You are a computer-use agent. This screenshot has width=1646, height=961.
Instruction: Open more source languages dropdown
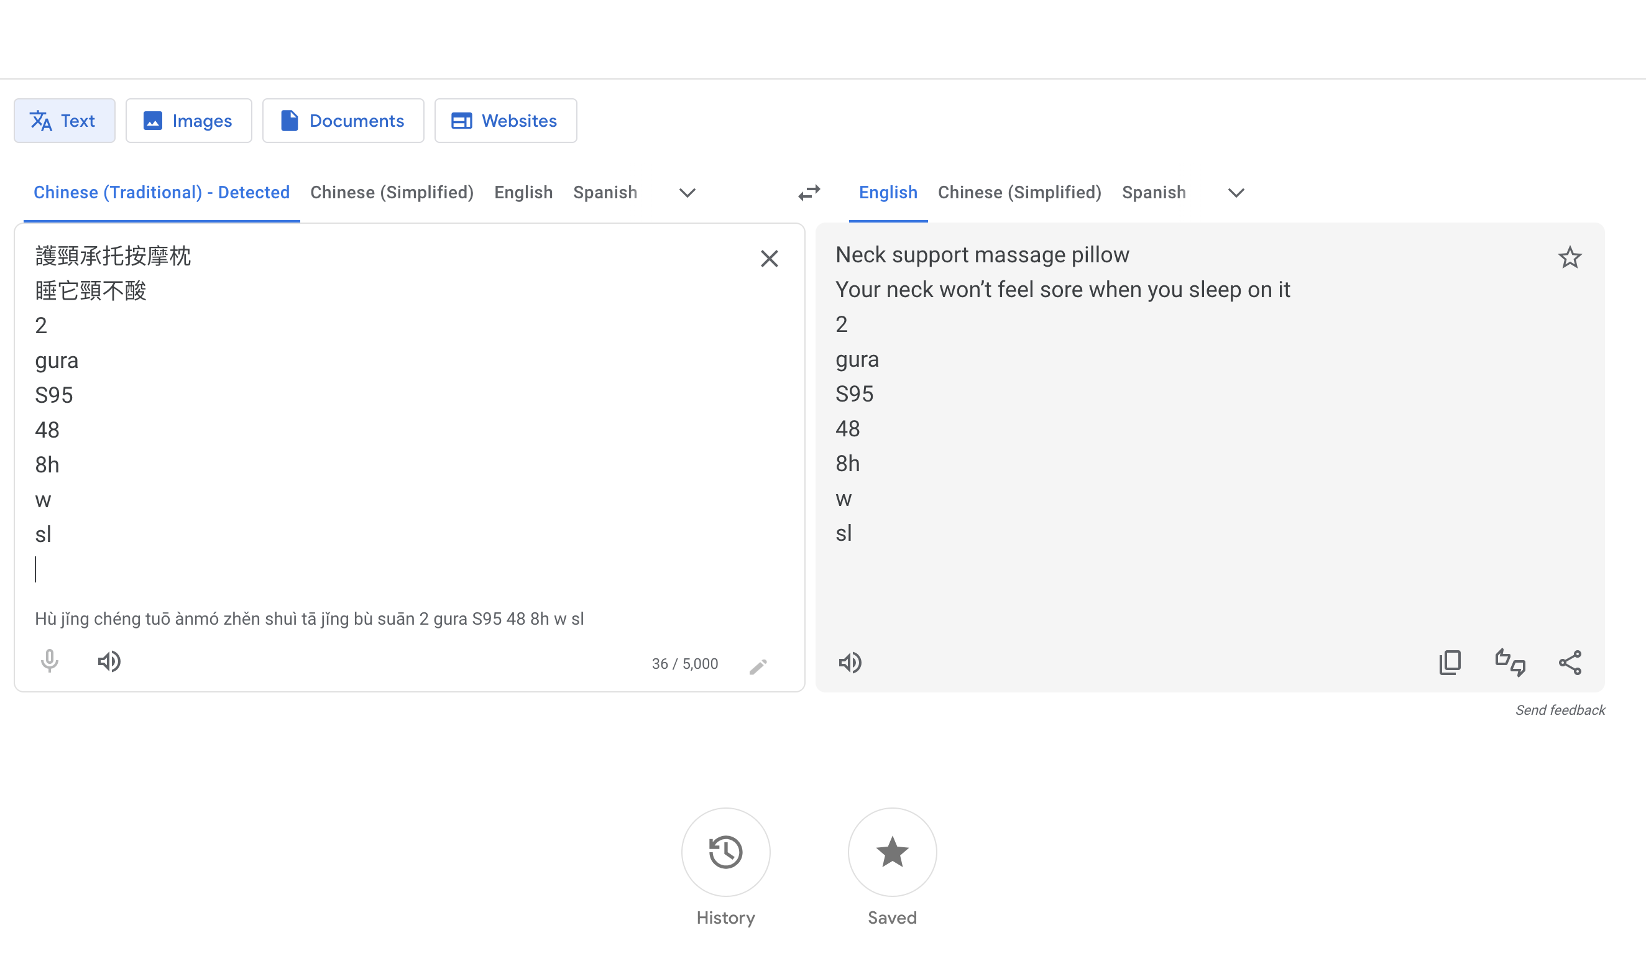(x=686, y=193)
